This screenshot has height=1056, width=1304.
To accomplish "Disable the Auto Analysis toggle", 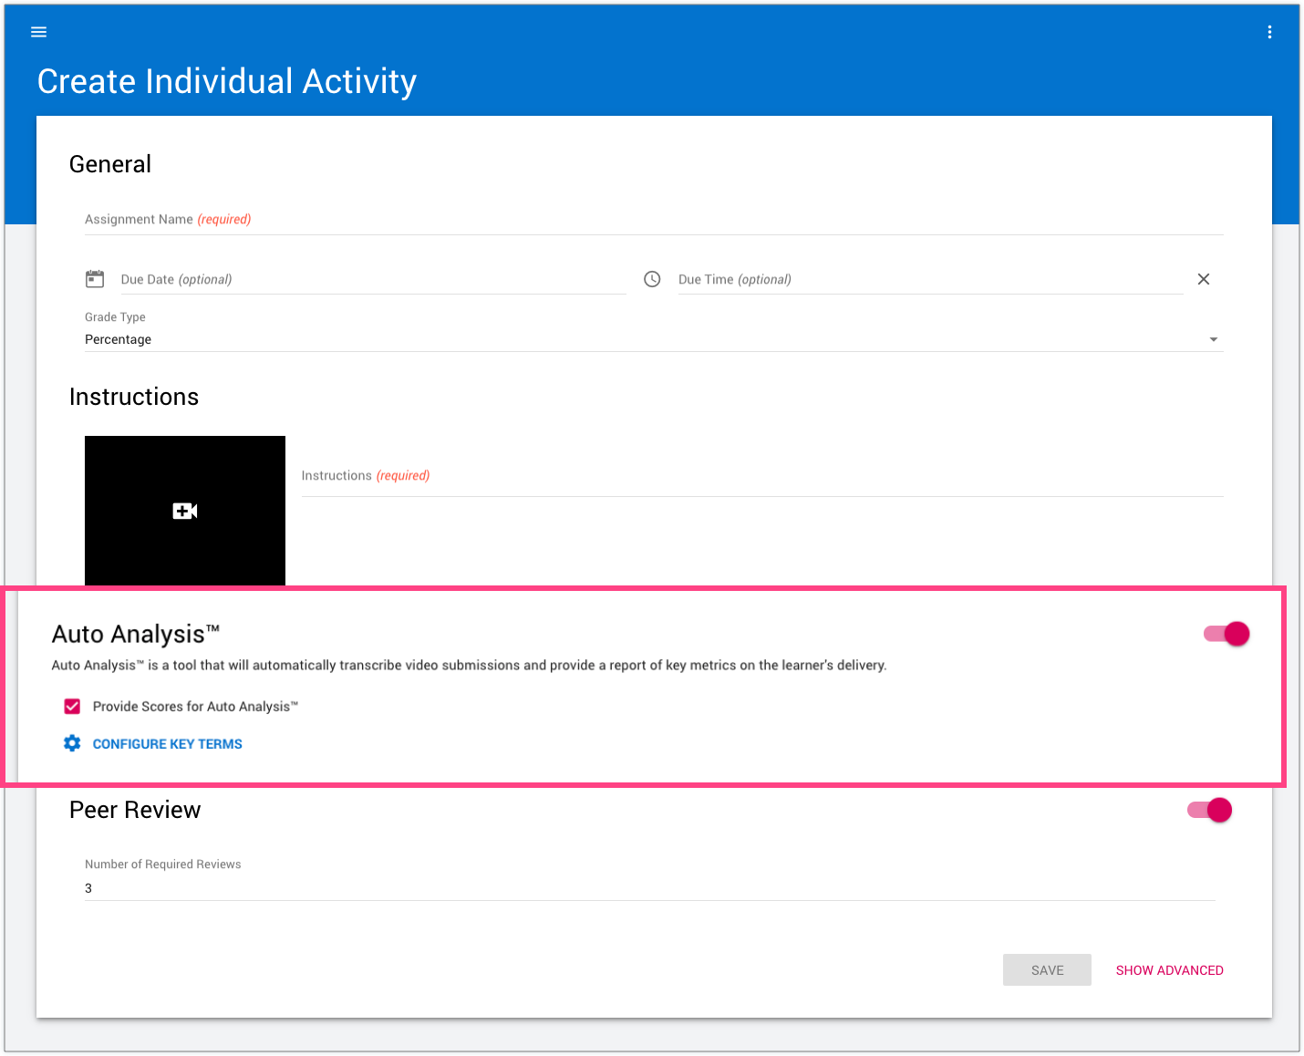I will click(x=1226, y=634).
